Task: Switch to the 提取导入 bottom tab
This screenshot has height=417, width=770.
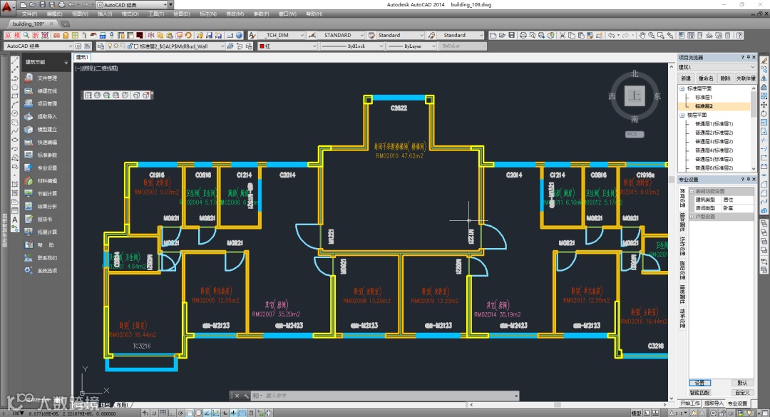Action: [x=712, y=403]
